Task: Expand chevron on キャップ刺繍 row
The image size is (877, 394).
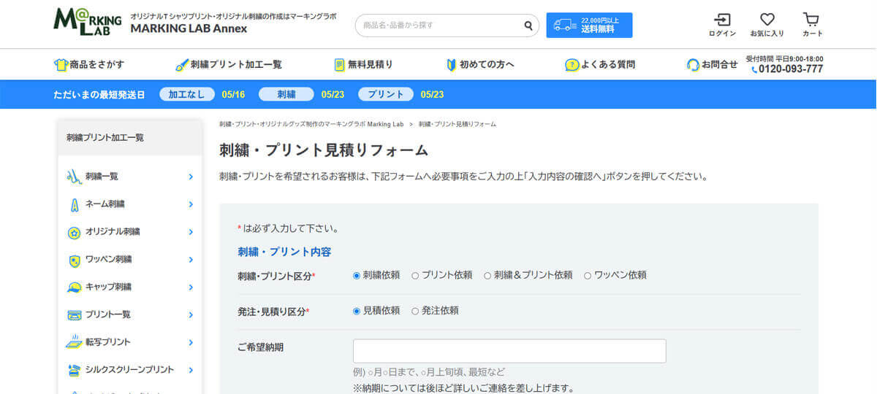Action: tap(191, 287)
